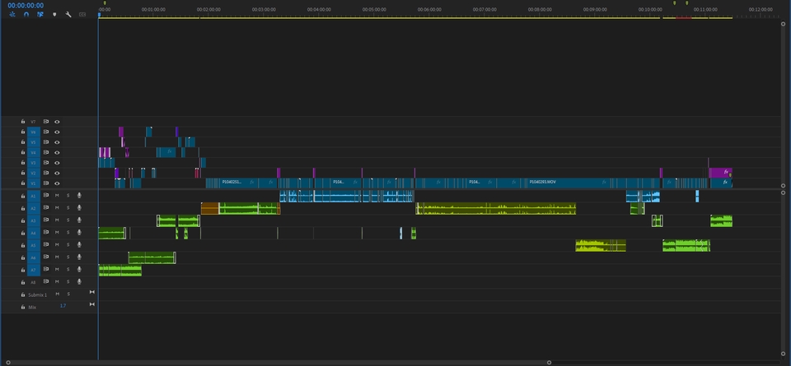
Task: Mute audio track A3
Action: point(57,220)
